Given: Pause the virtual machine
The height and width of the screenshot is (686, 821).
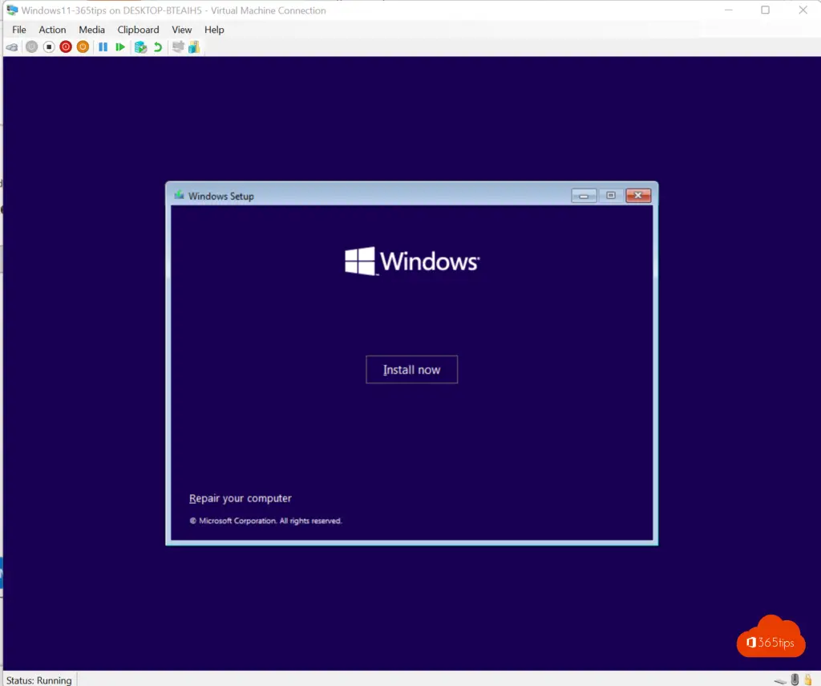Looking at the screenshot, I should click(103, 47).
